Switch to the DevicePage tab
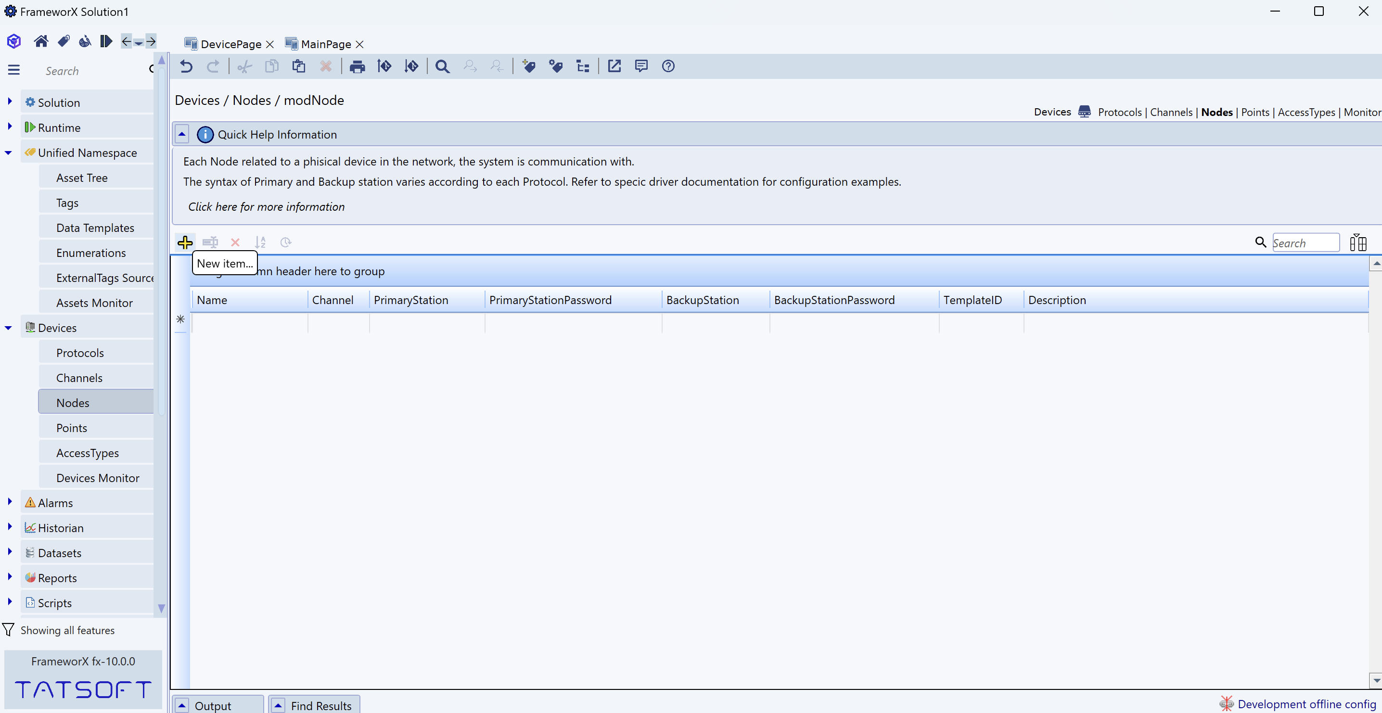 (230, 44)
